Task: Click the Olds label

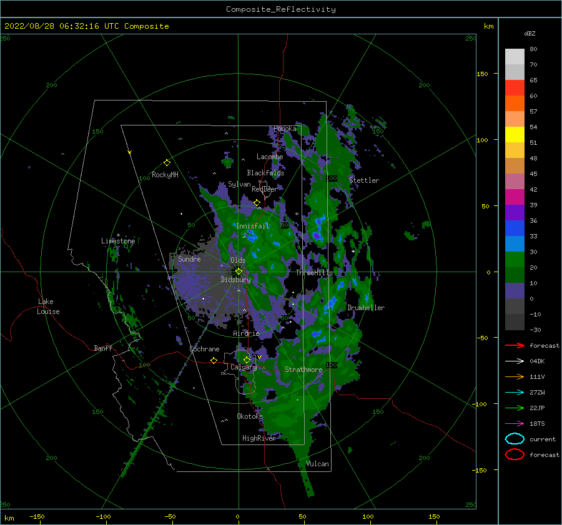Action: (238, 260)
